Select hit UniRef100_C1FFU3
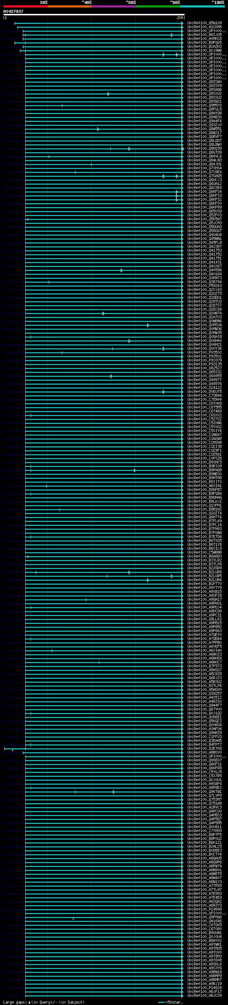 click(x=204, y=737)
